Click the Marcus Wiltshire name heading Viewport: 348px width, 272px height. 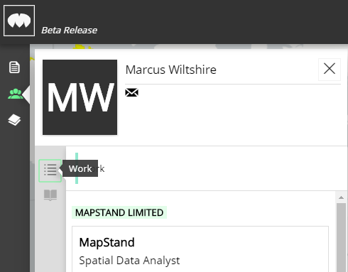point(171,70)
